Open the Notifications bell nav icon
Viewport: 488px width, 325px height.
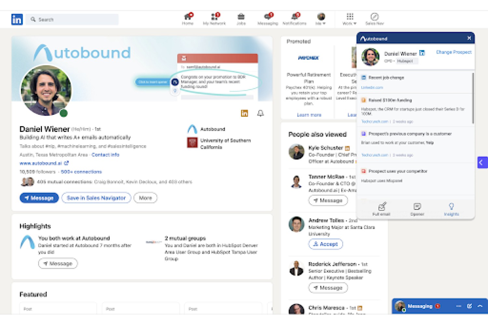[295, 19]
